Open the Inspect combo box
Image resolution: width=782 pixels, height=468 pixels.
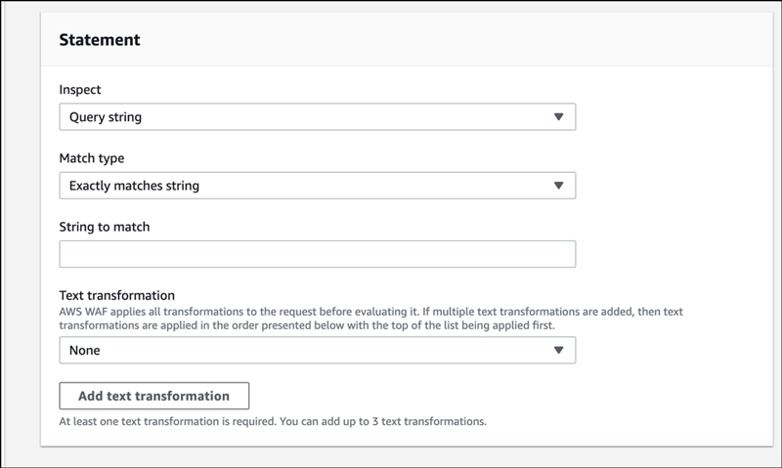(317, 116)
